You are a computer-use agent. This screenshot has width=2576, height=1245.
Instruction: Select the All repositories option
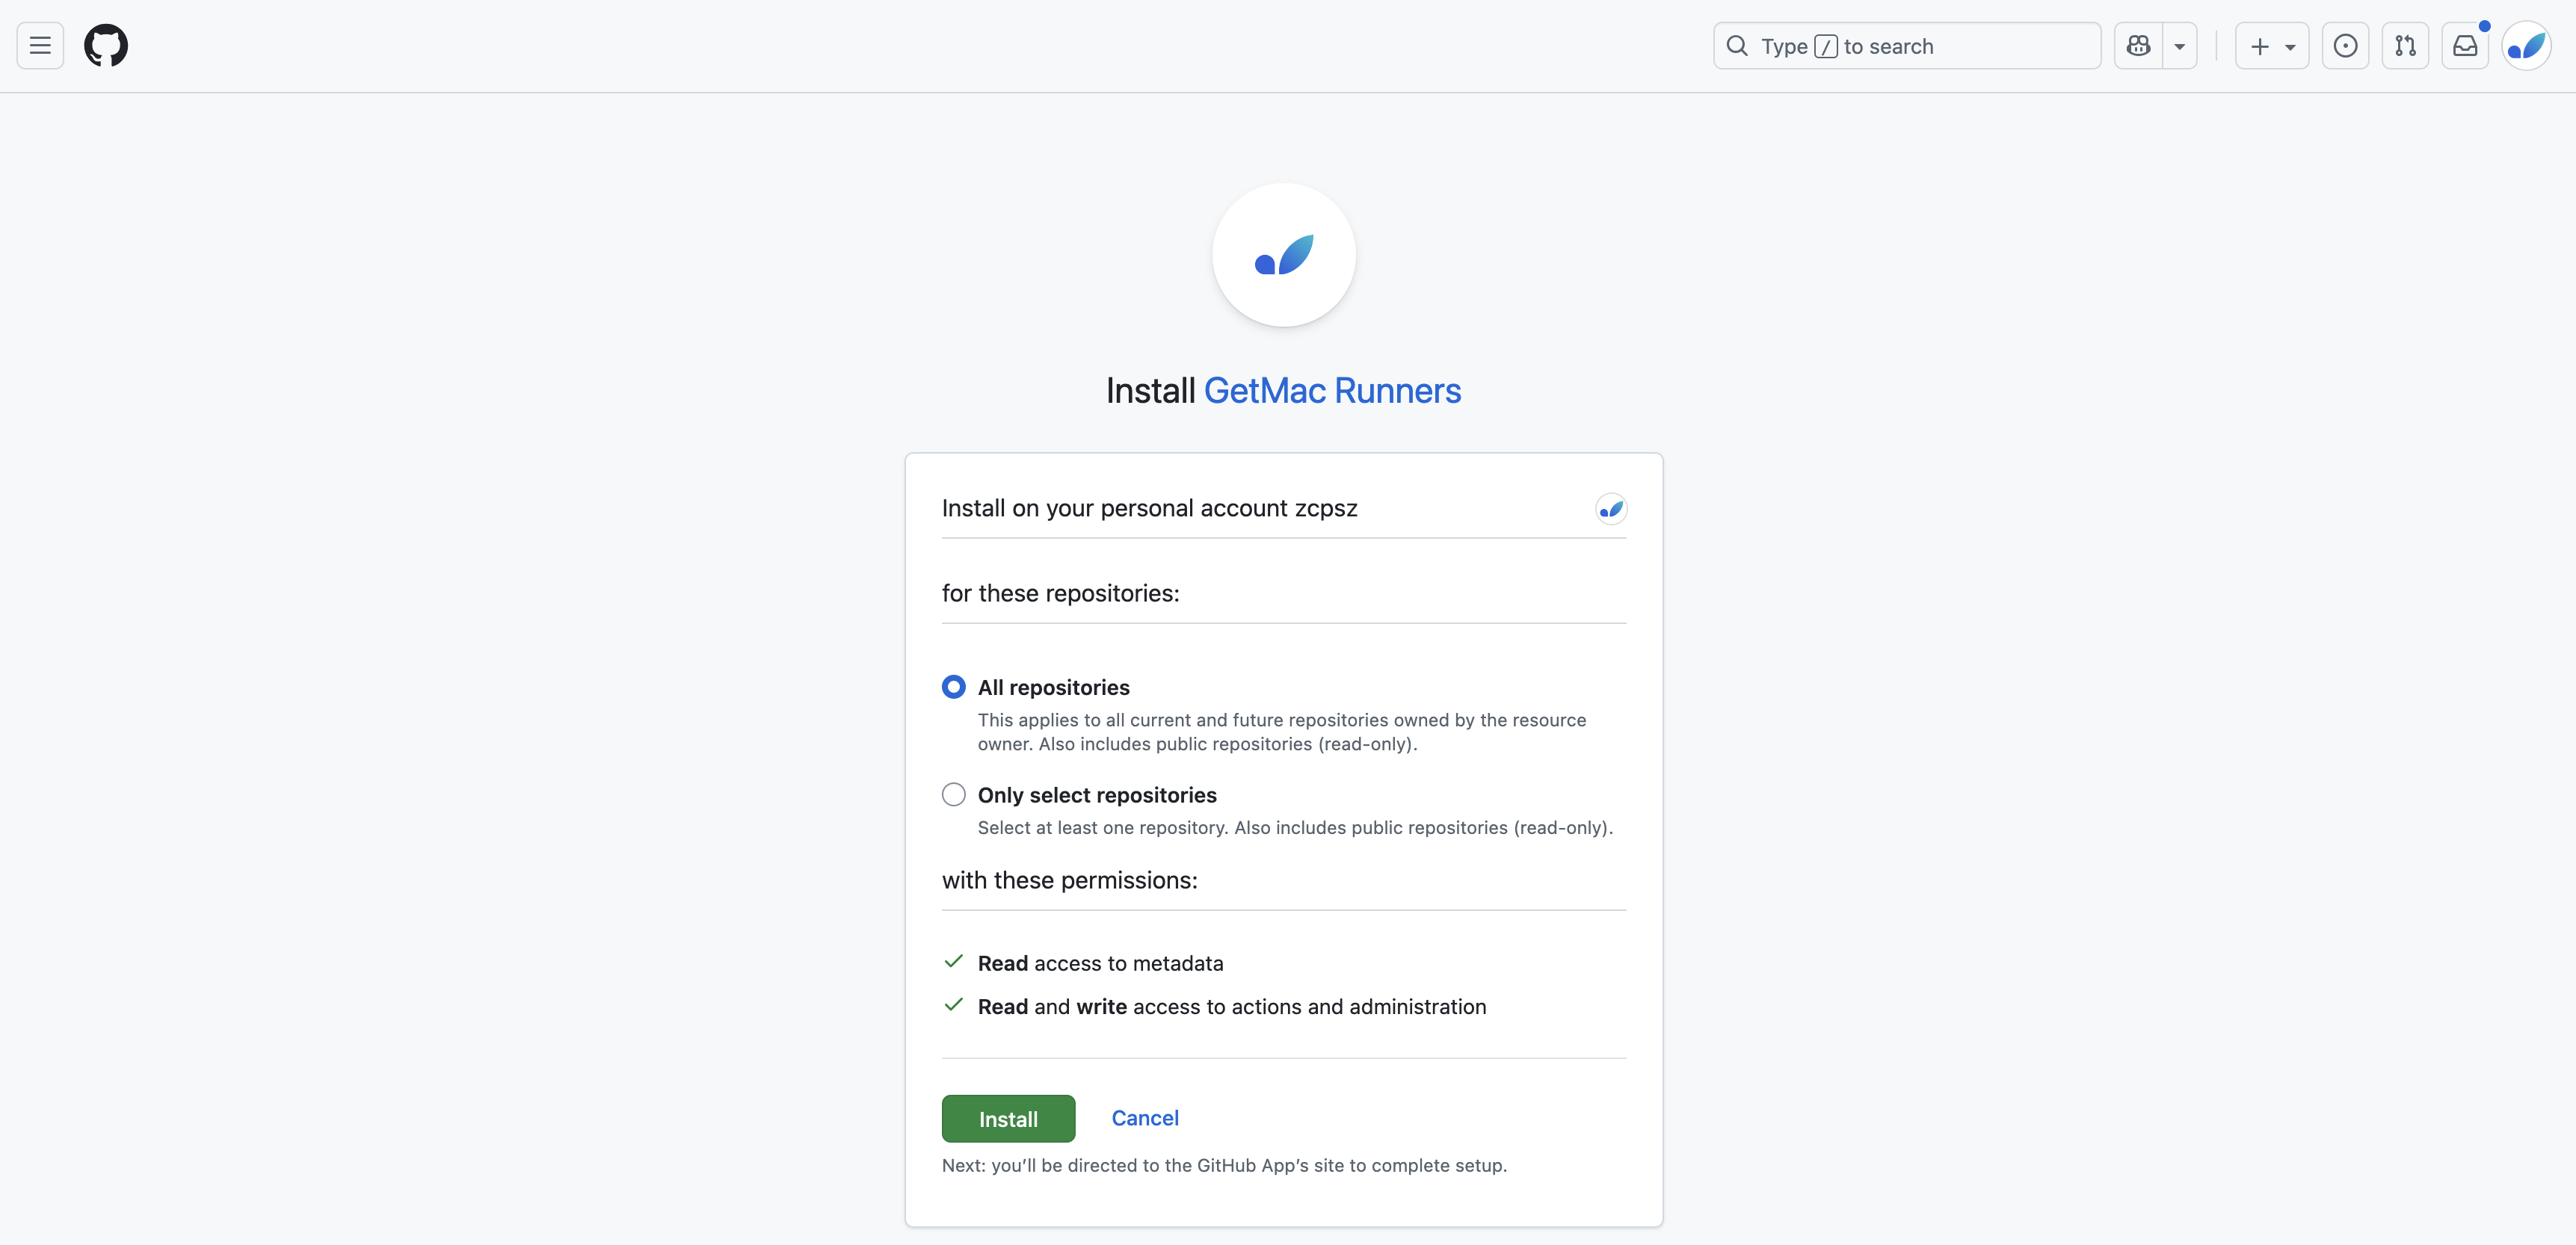pos(953,686)
